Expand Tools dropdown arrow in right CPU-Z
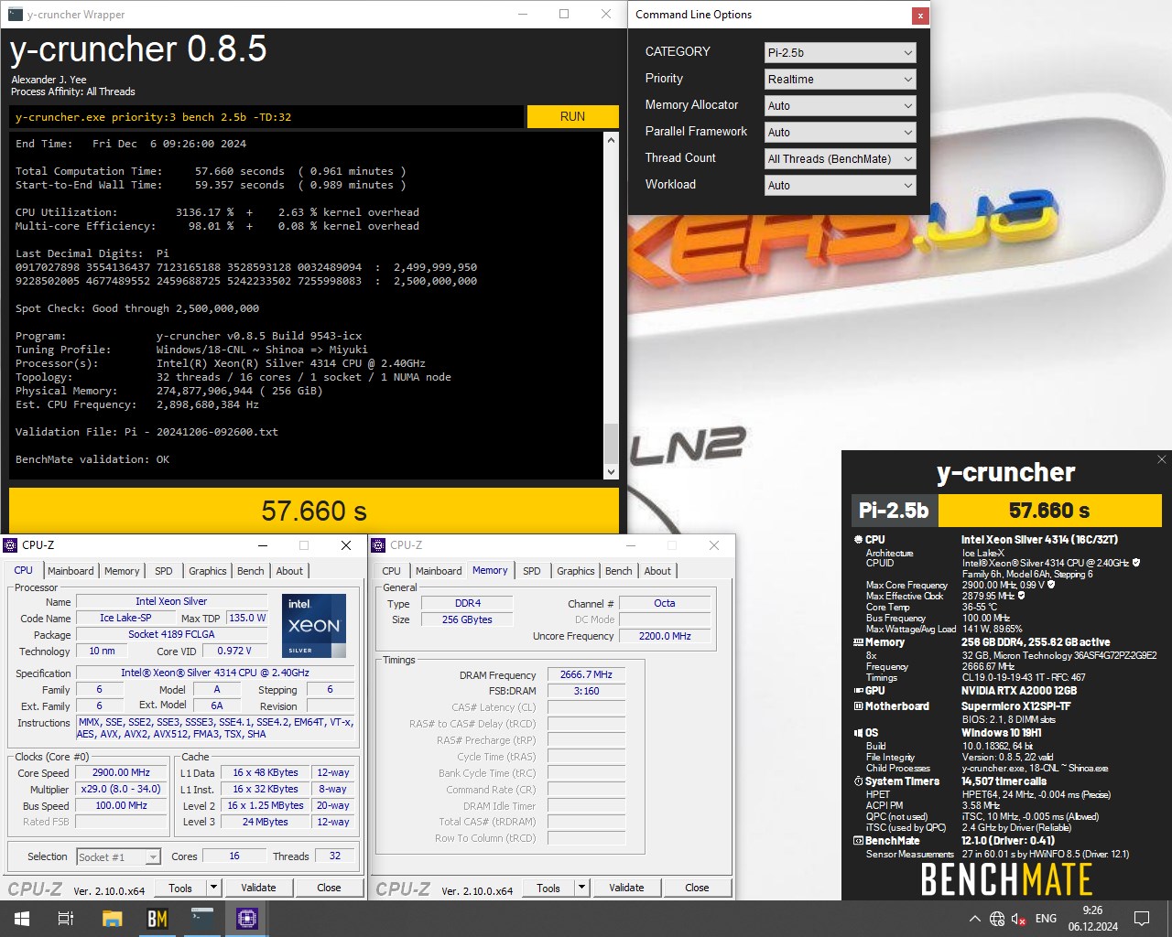 tap(582, 888)
